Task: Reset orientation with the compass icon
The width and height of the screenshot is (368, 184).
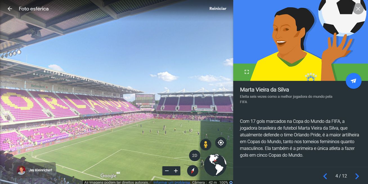Action: pyautogui.click(x=193, y=170)
